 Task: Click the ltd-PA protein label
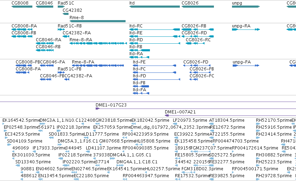coord(139,90)
